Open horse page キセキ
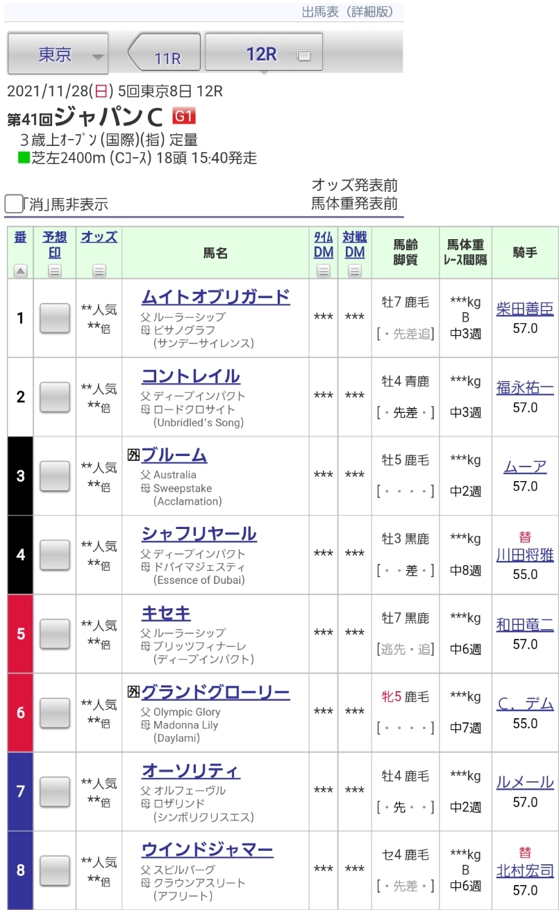559x910 pixels. (x=166, y=612)
